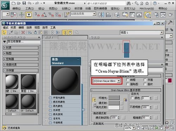The width and height of the screenshot is (176, 131).
Task: Open the 材质 menu in material editor
Action: coord(13,27)
